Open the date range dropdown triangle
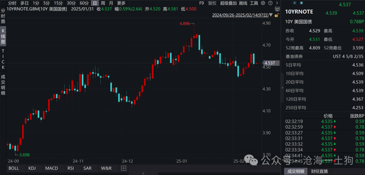The height and width of the screenshot is (175, 365). tap(272, 16)
